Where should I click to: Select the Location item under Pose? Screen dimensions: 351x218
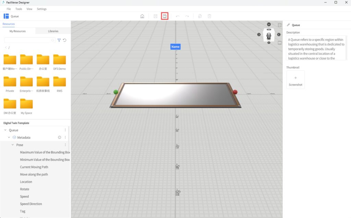click(26, 182)
